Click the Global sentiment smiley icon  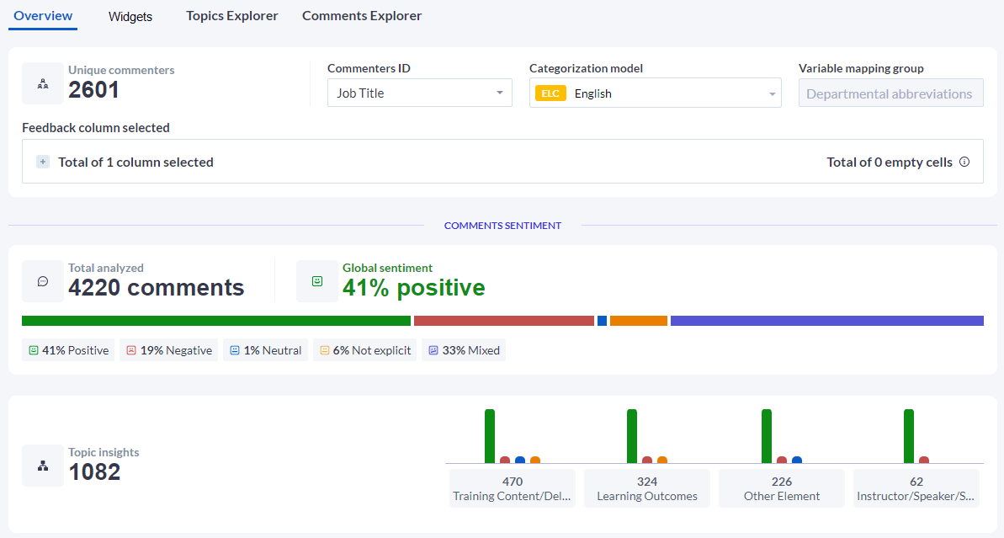coord(317,281)
